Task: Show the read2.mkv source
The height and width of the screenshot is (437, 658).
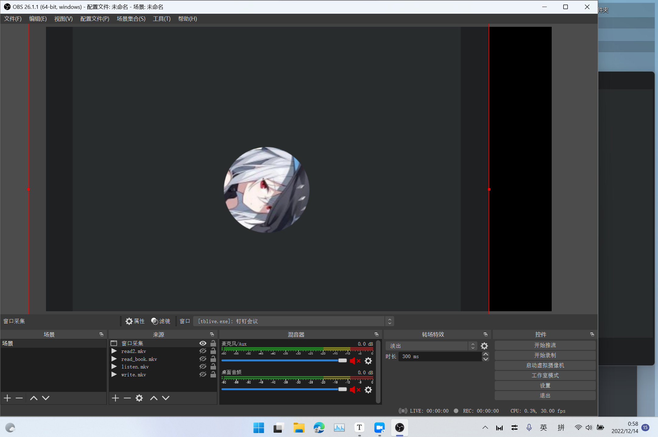Action: (203, 351)
